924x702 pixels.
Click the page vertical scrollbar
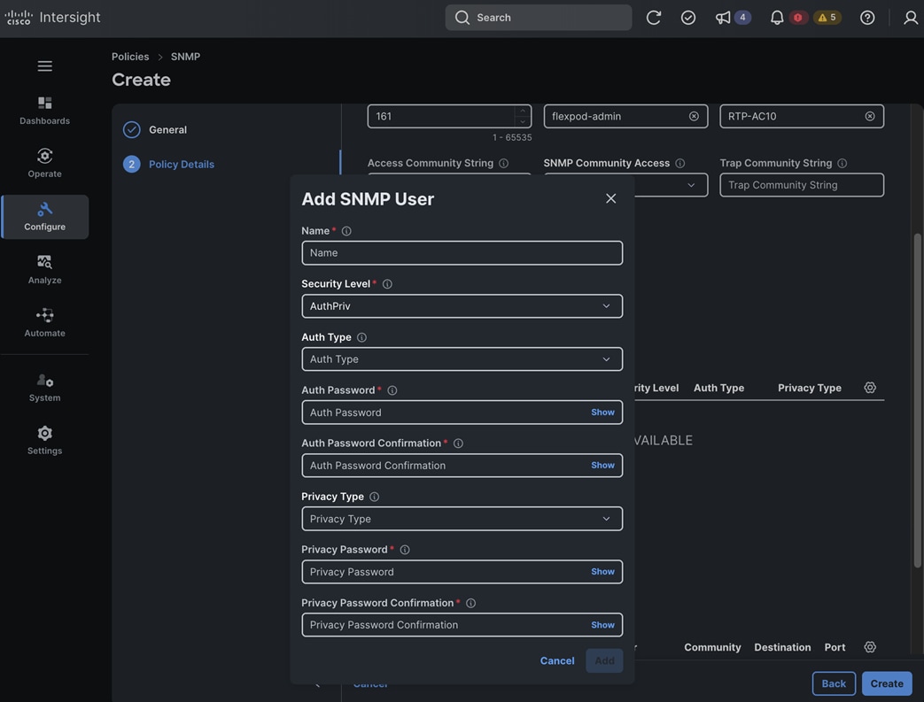pos(918,400)
